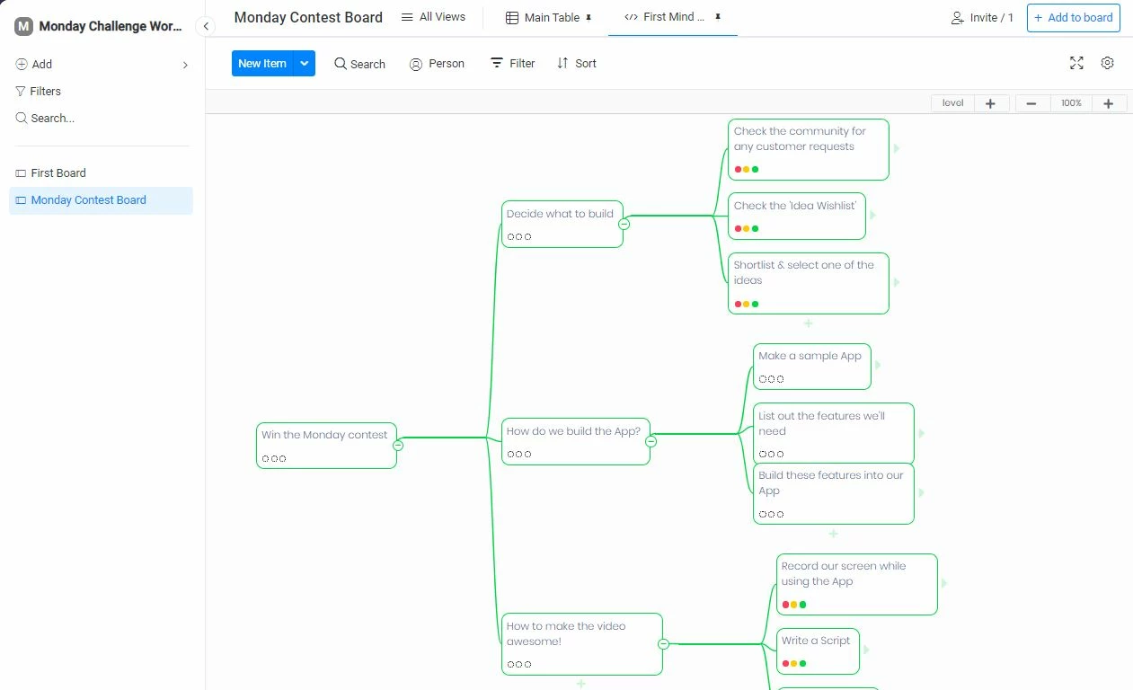Select Check the 'Idea Wishlist' node

pos(797,216)
